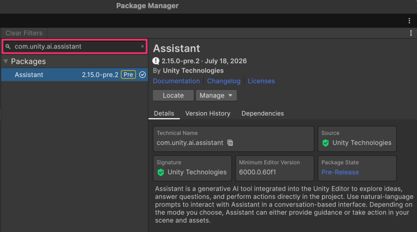Click the magnifier search icon
Image resolution: width=417 pixels, height=232 pixels.
tap(8, 47)
